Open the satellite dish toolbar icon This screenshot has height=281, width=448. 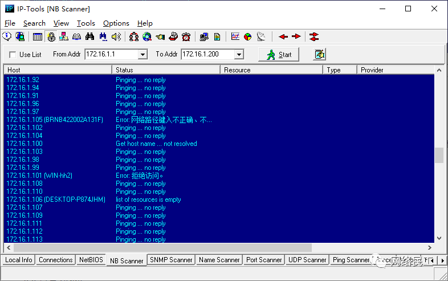pyautogui.click(x=261, y=36)
